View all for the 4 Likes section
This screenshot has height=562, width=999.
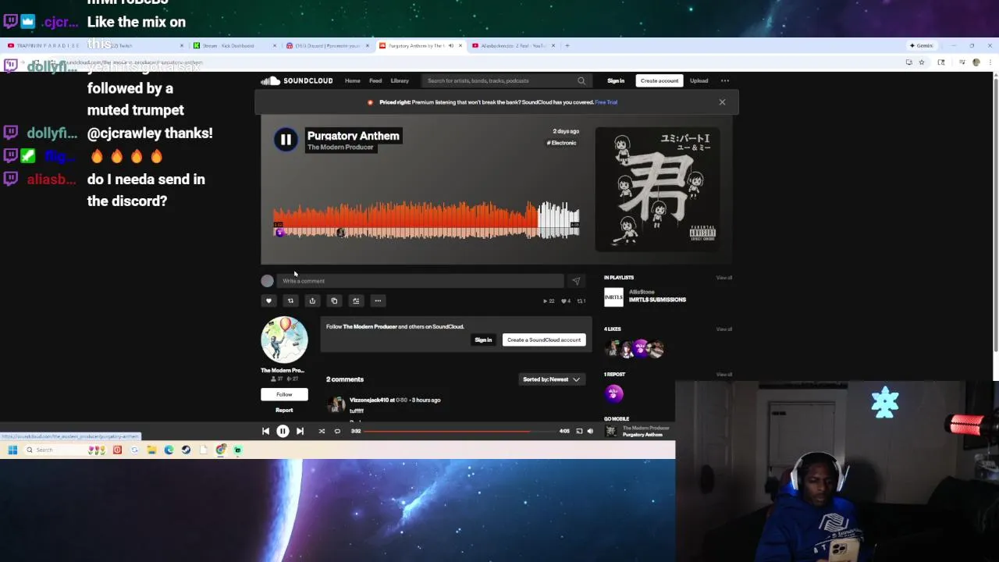tap(724, 329)
